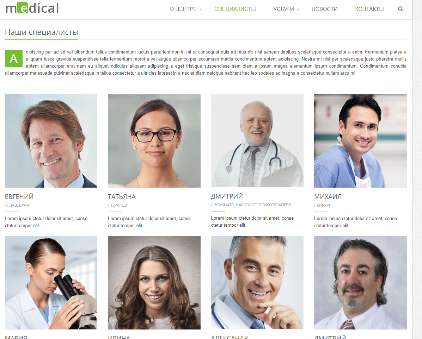Open Евгений's doctor photo
The image size is (422, 339).
pyautogui.click(x=51, y=141)
